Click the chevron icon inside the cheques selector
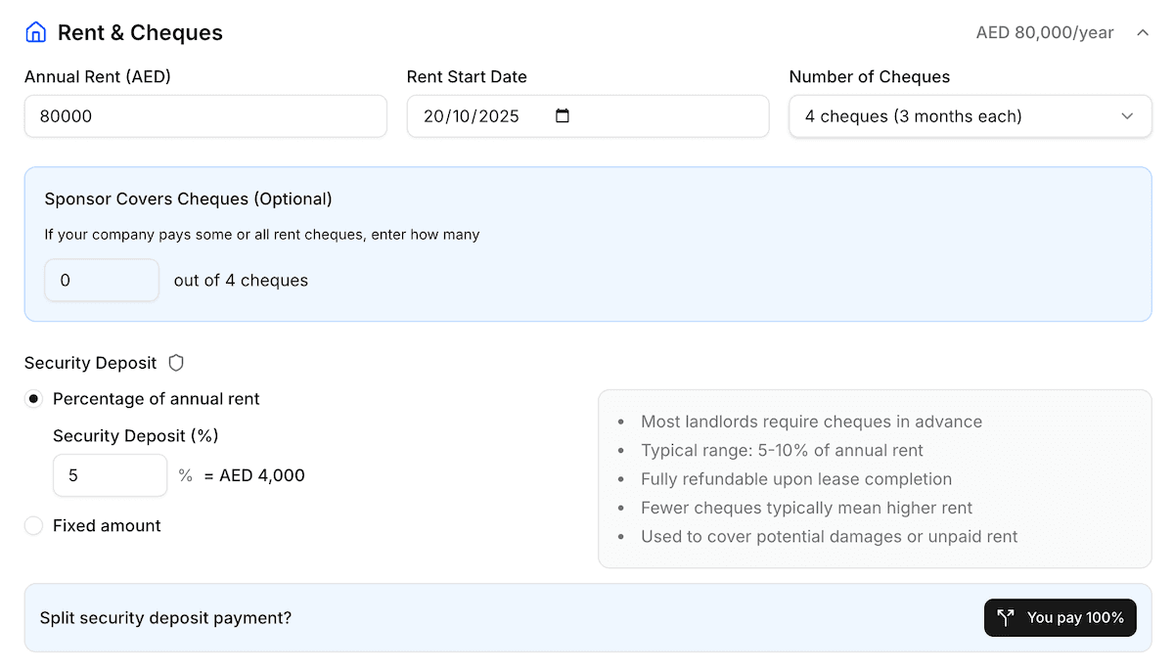The height and width of the screenshot is (668, 1174). click(1127, 115)
